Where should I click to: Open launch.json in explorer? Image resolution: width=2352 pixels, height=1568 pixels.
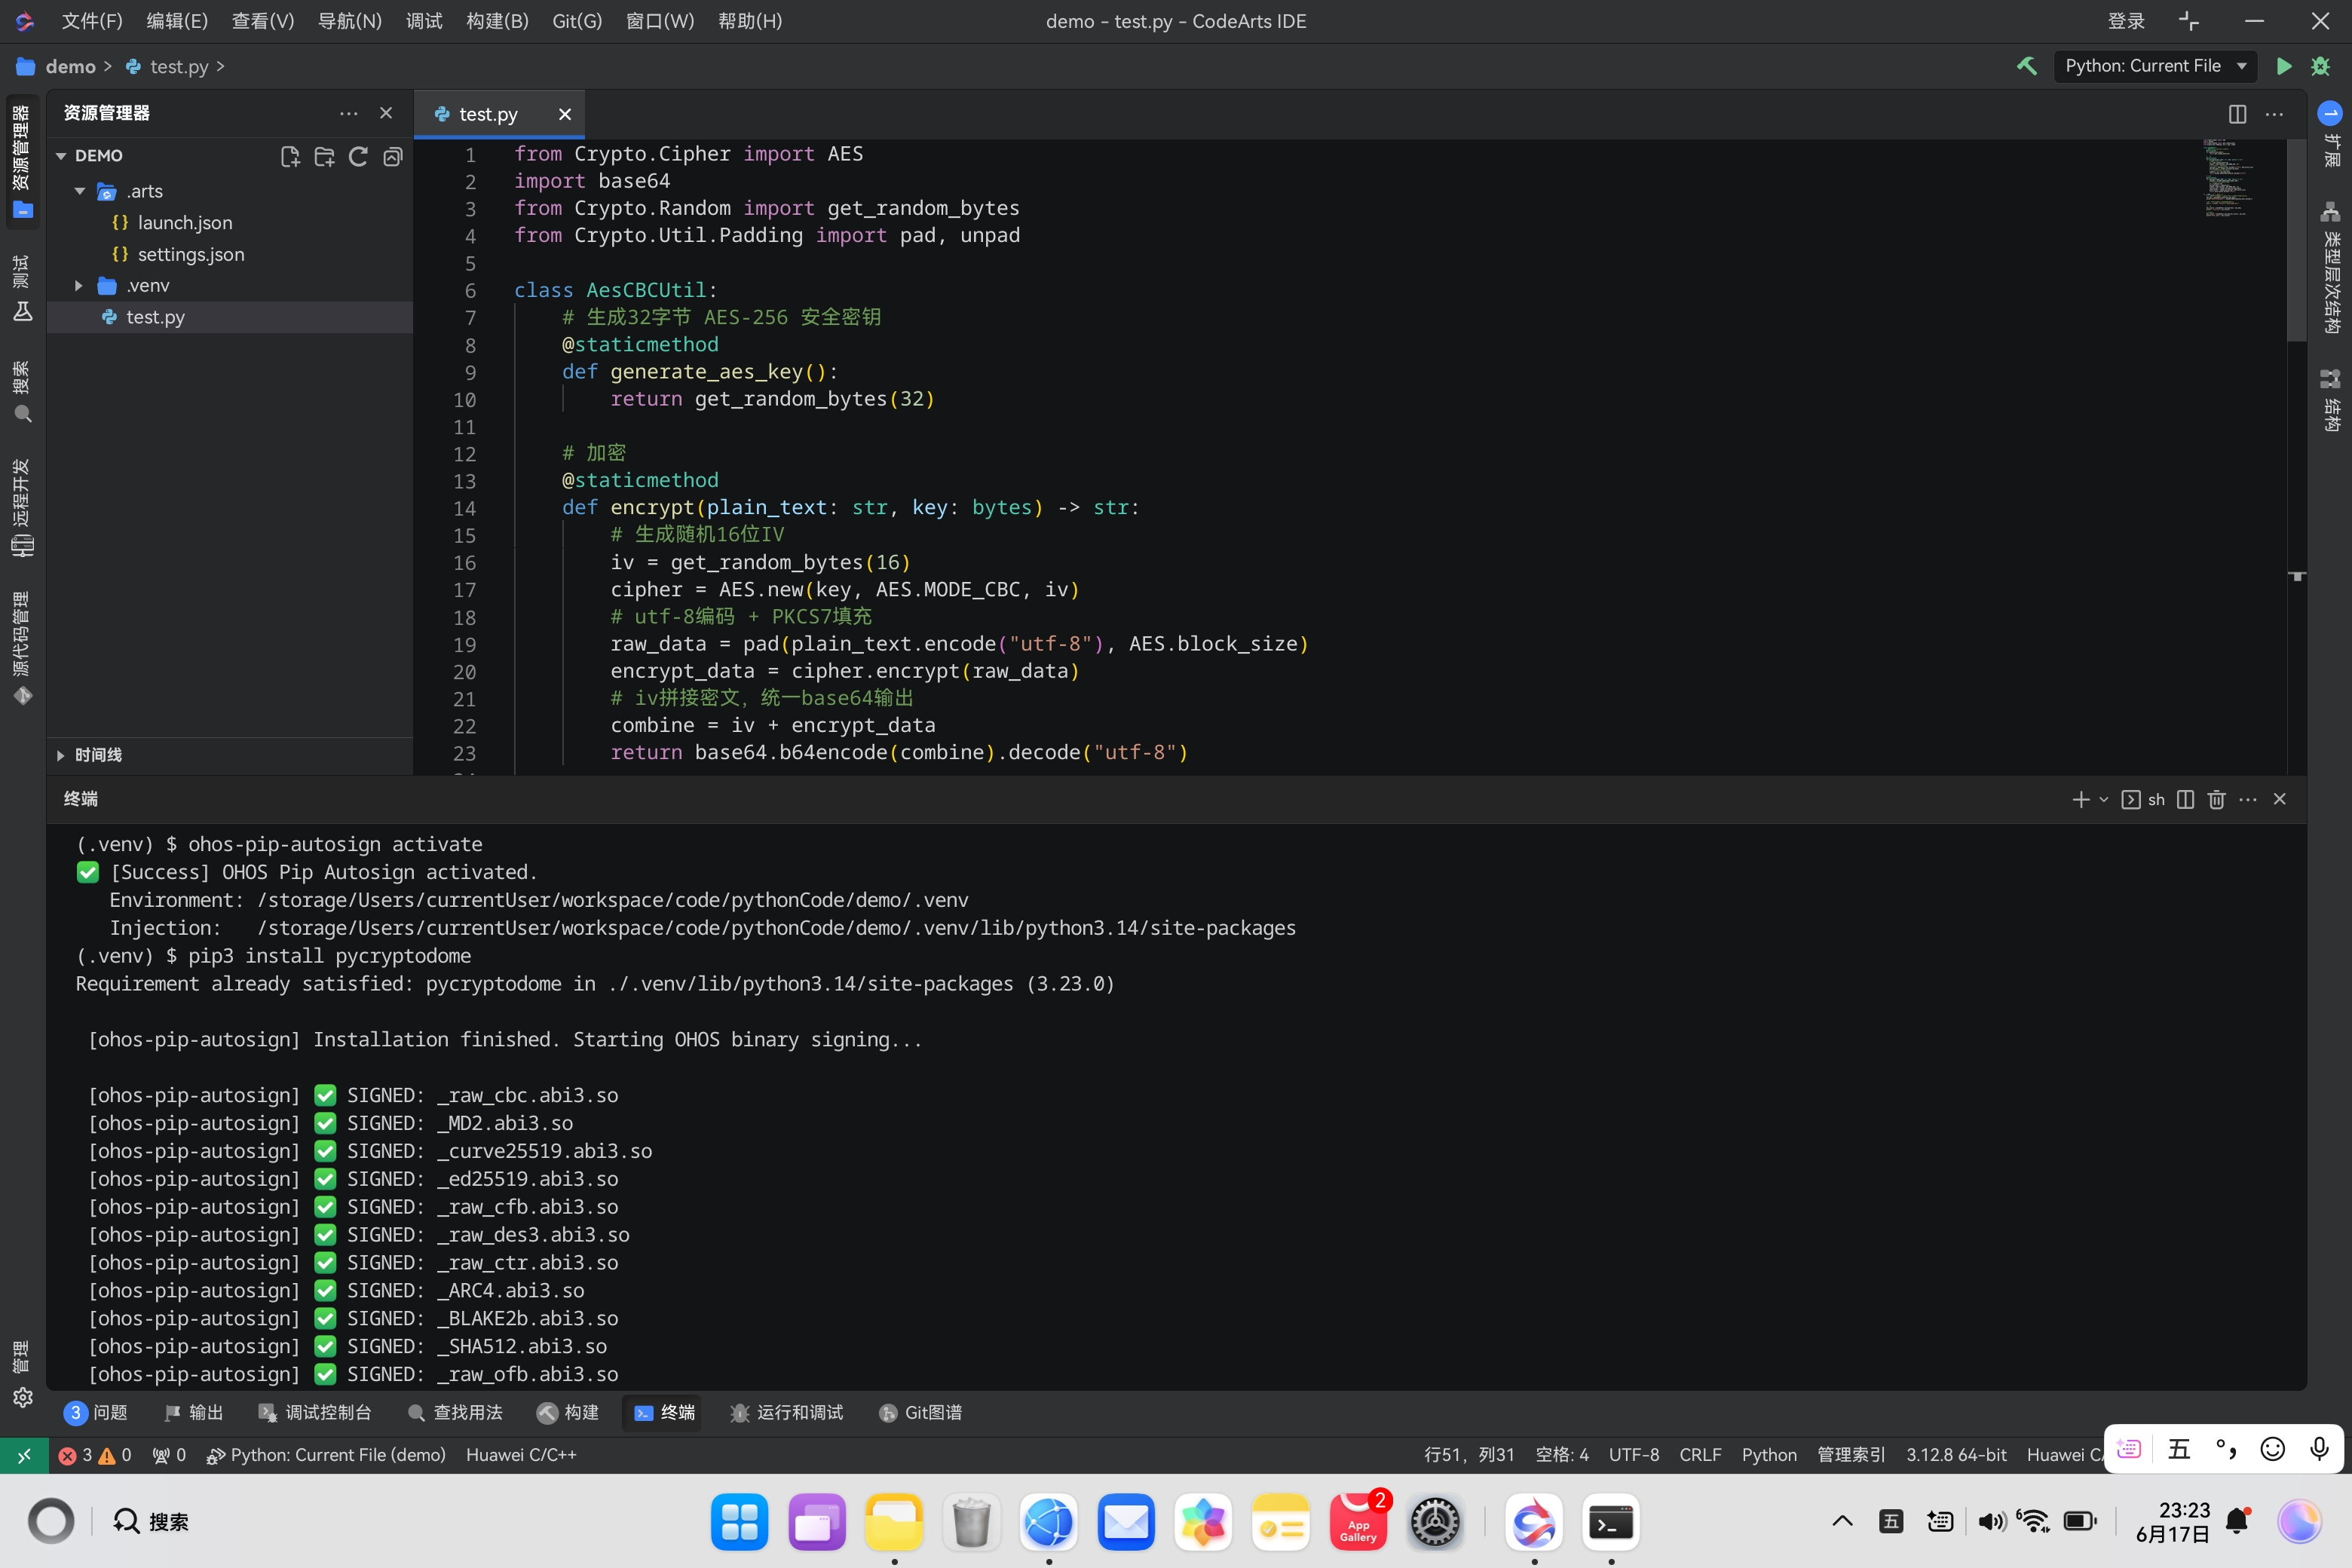185,223
